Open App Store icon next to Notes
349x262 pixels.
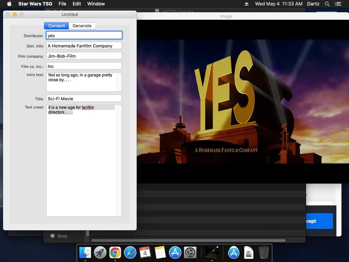pos(175,252)
